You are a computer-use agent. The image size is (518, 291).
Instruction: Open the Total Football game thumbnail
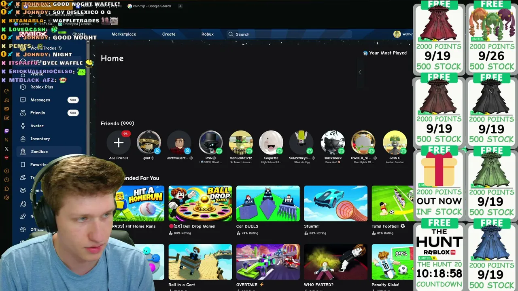pos(393,203)
